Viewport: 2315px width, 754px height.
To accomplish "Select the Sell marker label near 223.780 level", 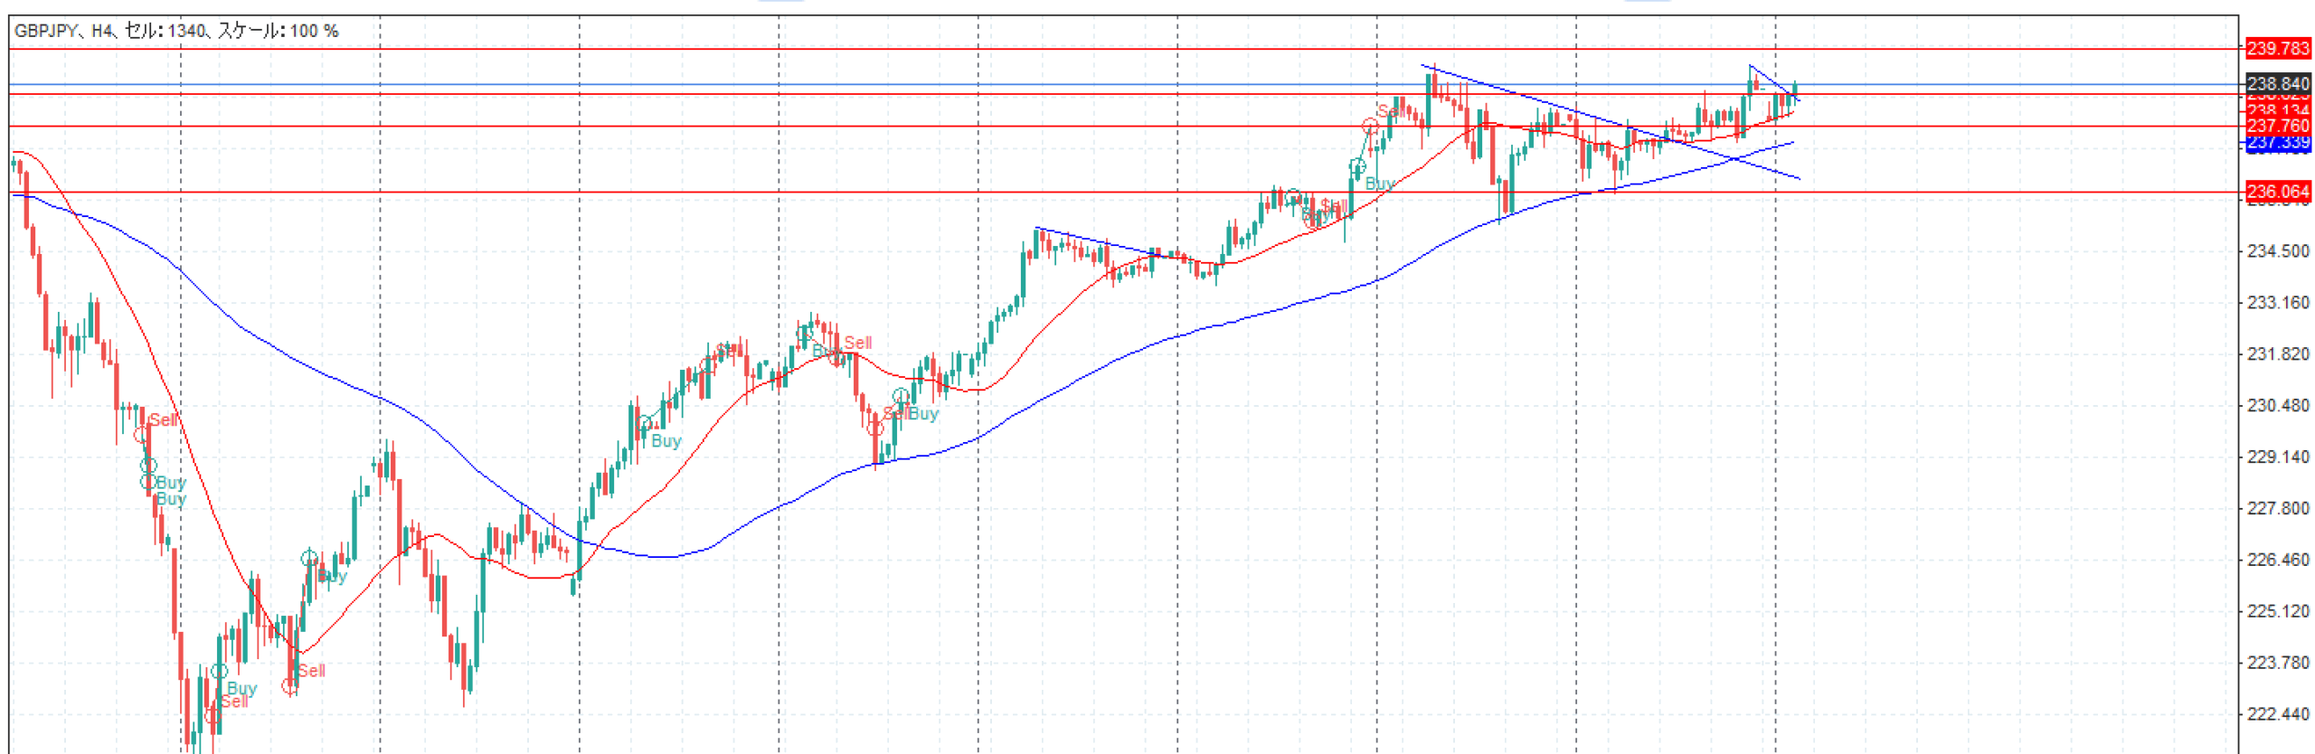I will pyautogui.click(x=311, y=671).
